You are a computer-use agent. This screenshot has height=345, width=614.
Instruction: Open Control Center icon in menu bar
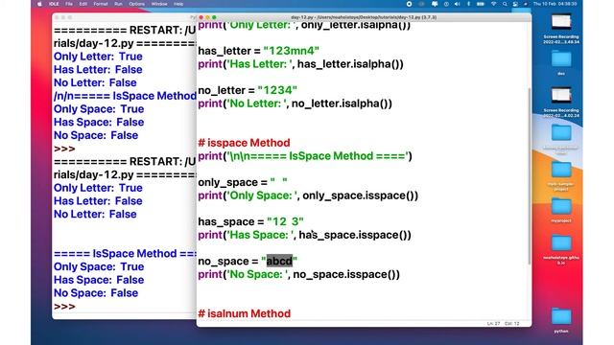pos(515,4)
